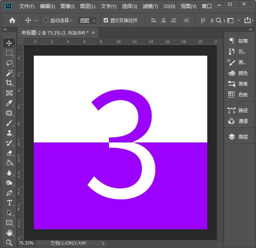This screenshot has width=256, height=248.
Task: Select the Horizontal Type tool
Action: click(9, 203)
